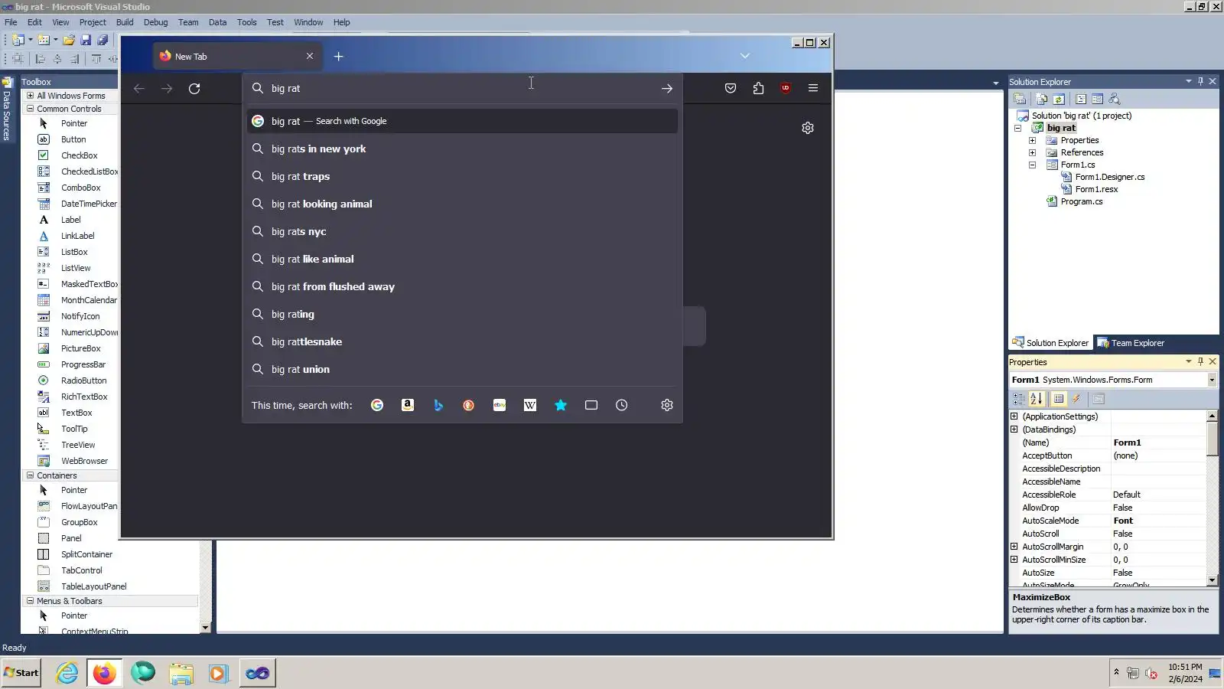The image size is (1224, 689).
Task: Switch to the Solution Explorer tab
Action: (x=1050, y=343)
